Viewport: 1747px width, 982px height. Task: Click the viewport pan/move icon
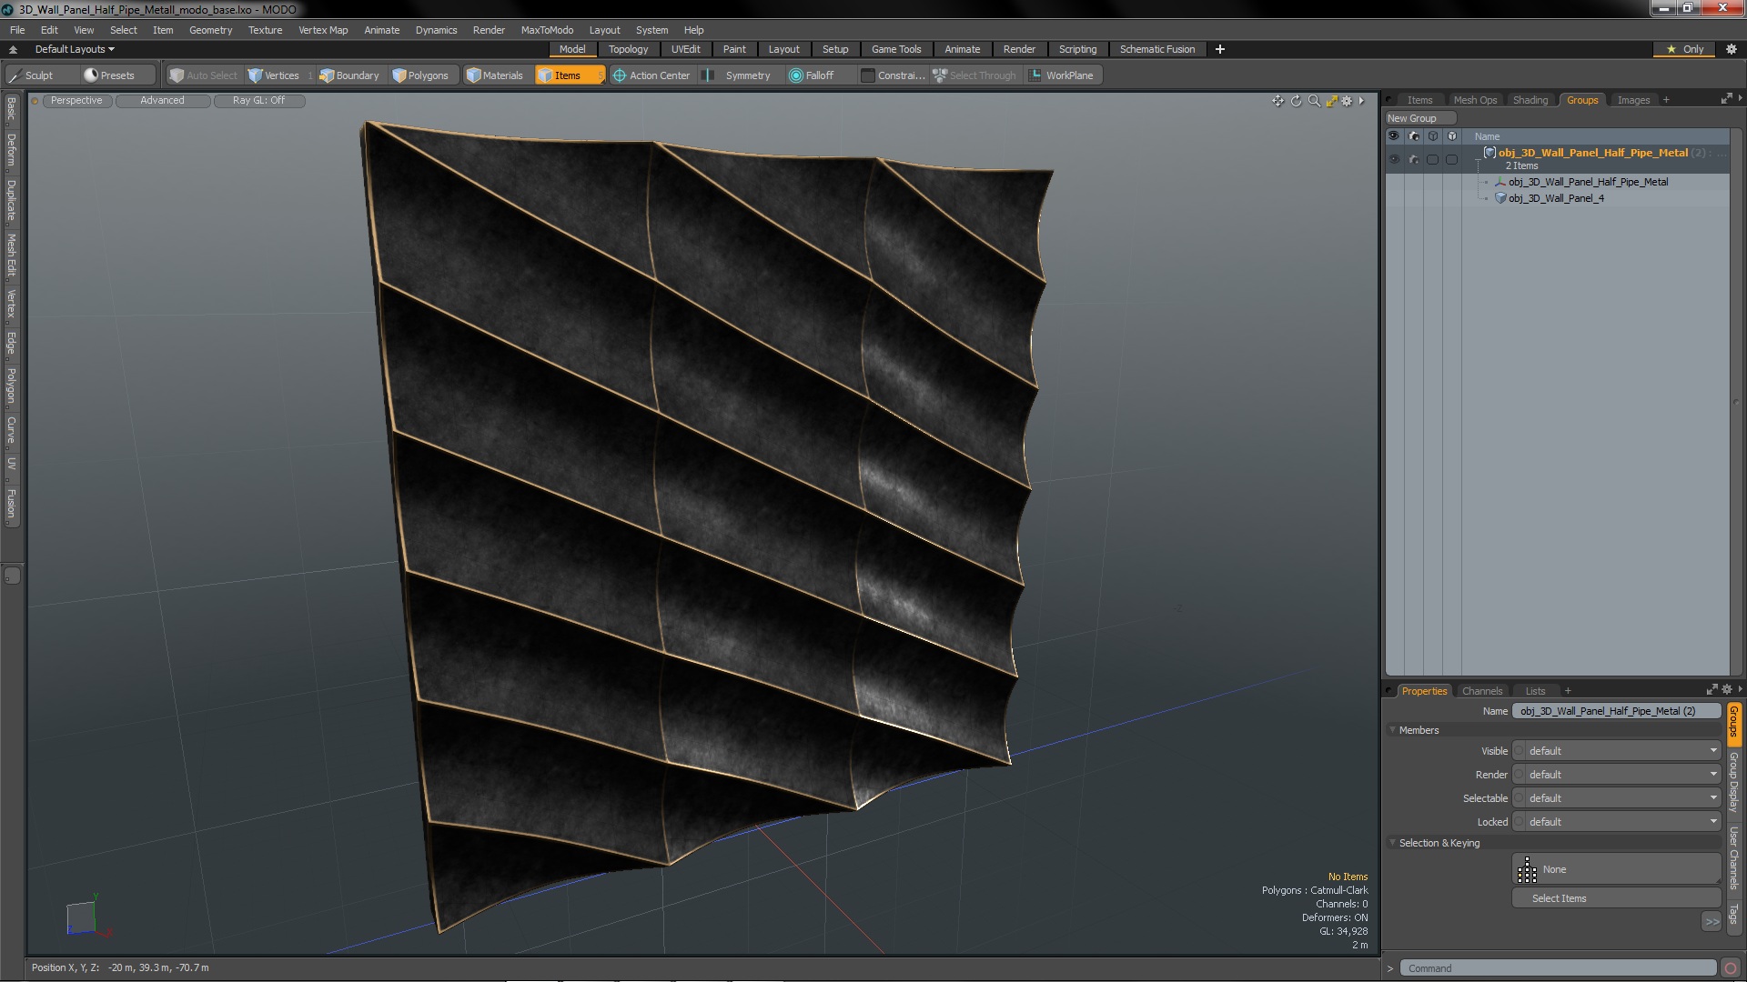(1277, 101)
